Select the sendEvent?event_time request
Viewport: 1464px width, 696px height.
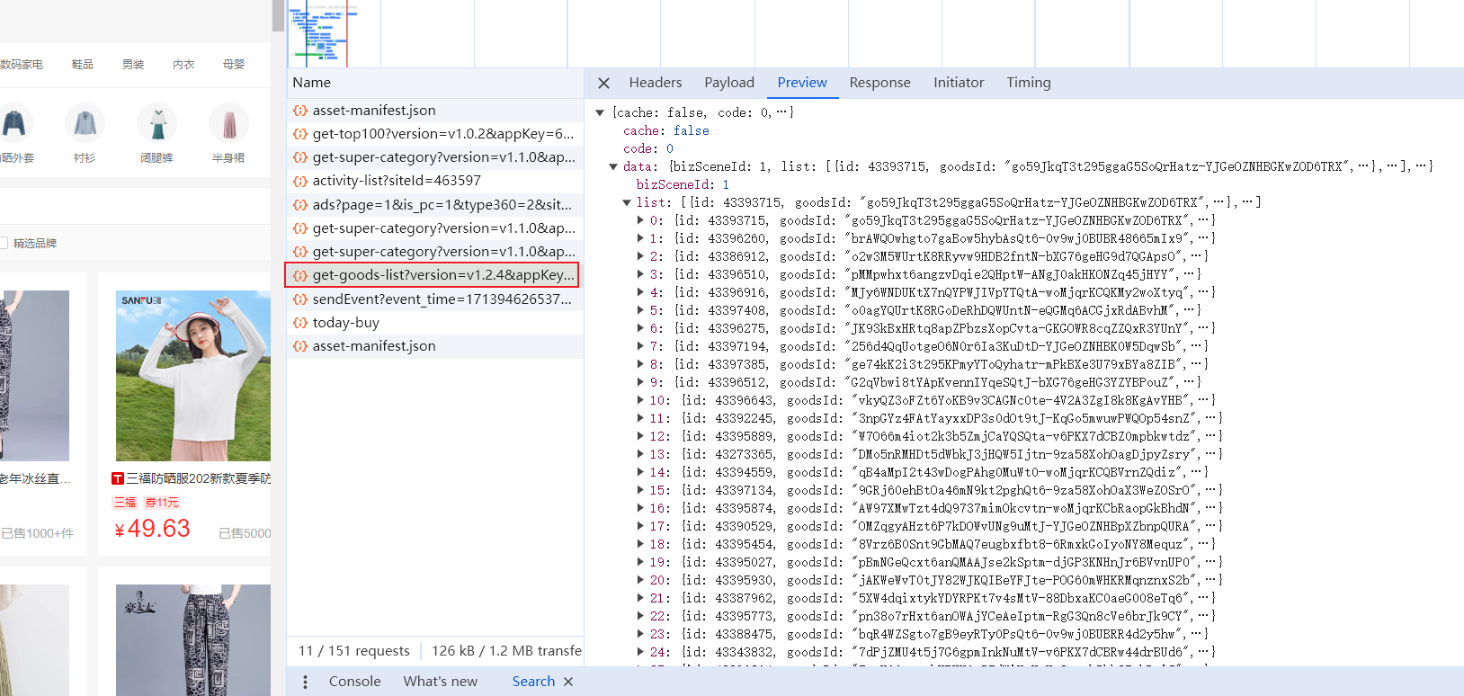click(x=435, y=299)
